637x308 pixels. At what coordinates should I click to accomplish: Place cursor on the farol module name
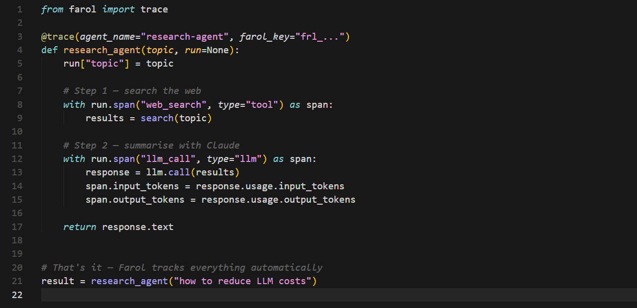(83, 9)
